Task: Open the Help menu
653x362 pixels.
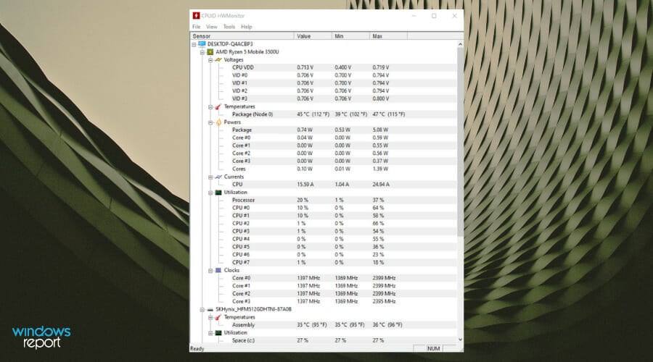Action: pos(247,27)
